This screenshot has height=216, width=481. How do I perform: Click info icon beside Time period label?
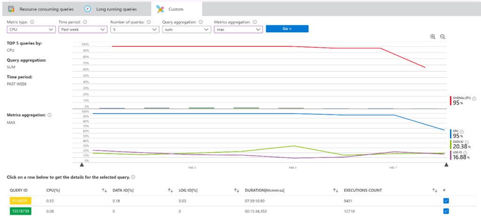[x=85, y=22]
